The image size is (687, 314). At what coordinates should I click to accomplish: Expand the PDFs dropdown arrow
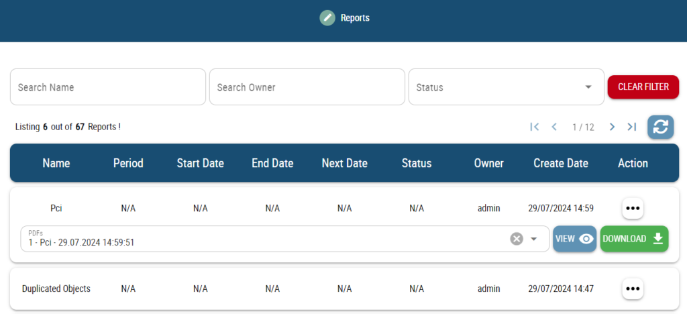coord(535,239)
